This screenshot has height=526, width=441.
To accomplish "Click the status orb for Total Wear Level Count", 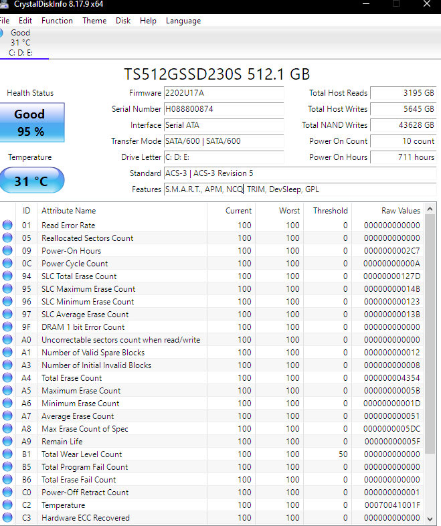I will [x=7, y=454].
